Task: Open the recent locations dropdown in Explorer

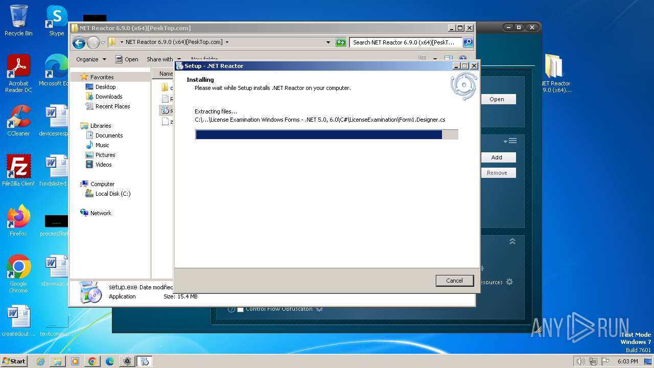Action: click(103, 42)
